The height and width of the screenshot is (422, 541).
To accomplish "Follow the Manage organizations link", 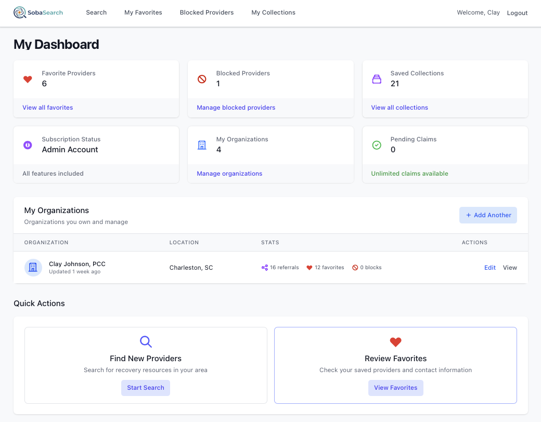I will (x=229, y=174).
